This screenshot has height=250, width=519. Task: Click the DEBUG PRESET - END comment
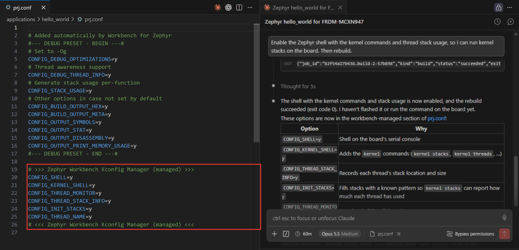[x=73, y=154]
